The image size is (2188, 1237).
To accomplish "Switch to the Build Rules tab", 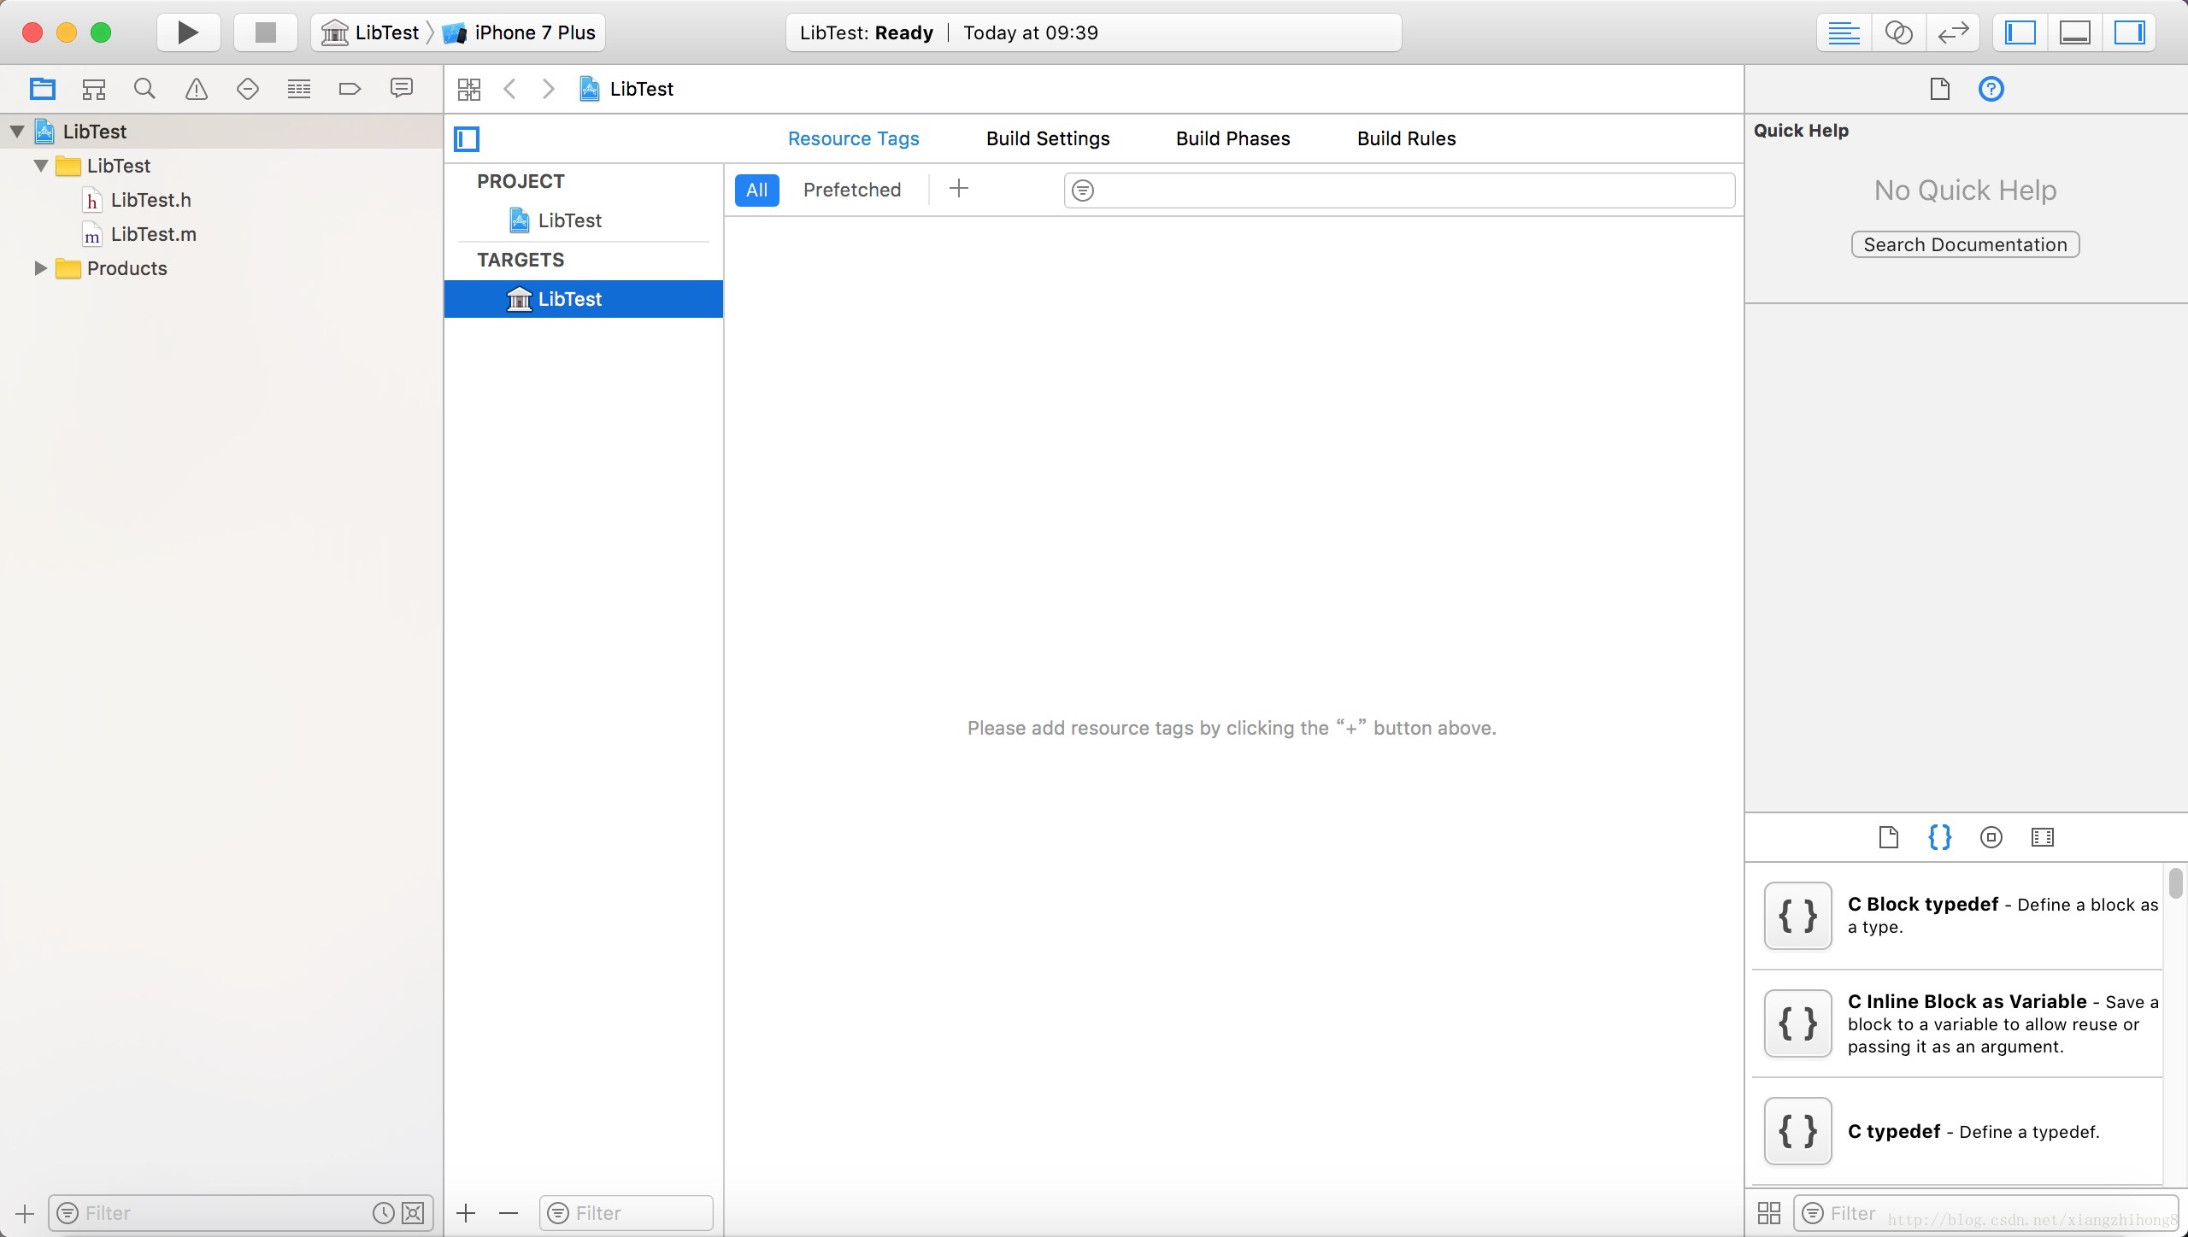I will [1406, 138].
